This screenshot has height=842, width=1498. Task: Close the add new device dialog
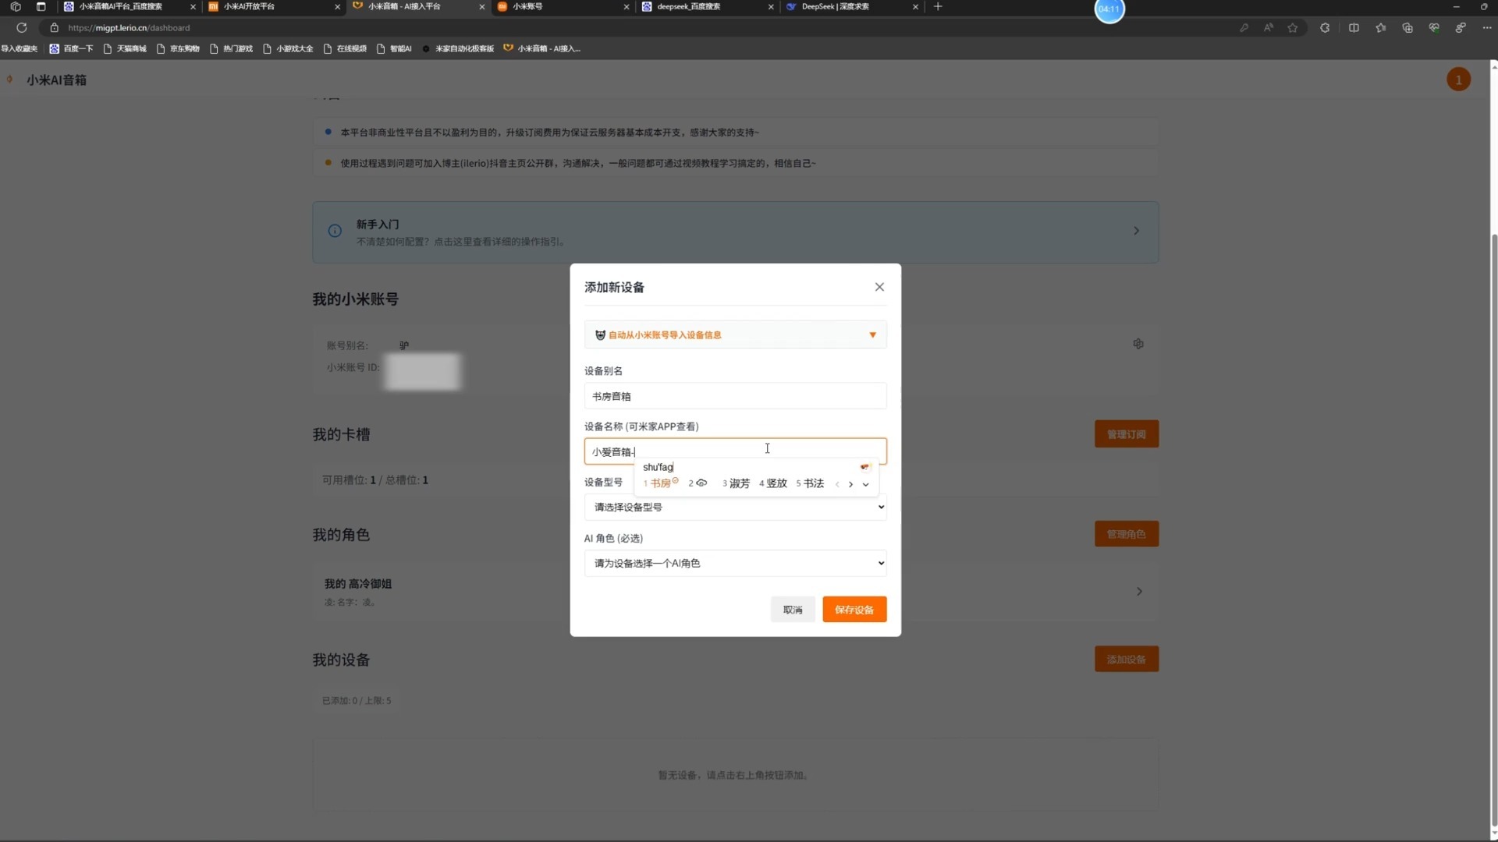click(x=879, y=287)
